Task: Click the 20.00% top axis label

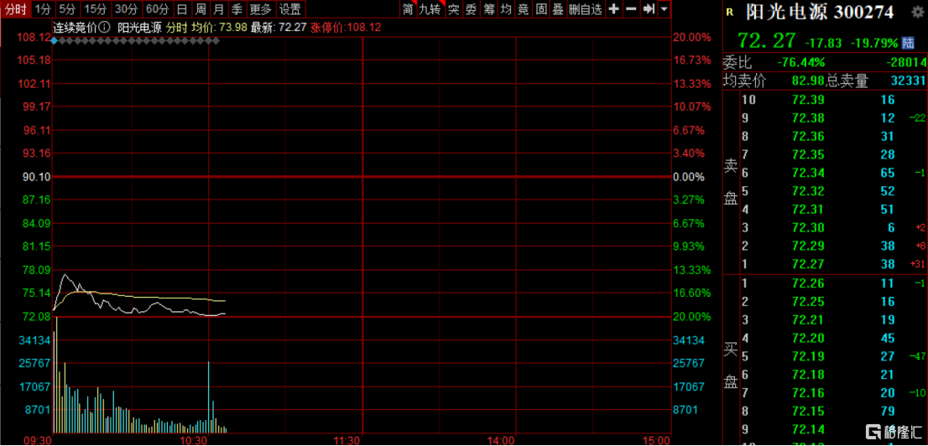Action: click(691, 37)
